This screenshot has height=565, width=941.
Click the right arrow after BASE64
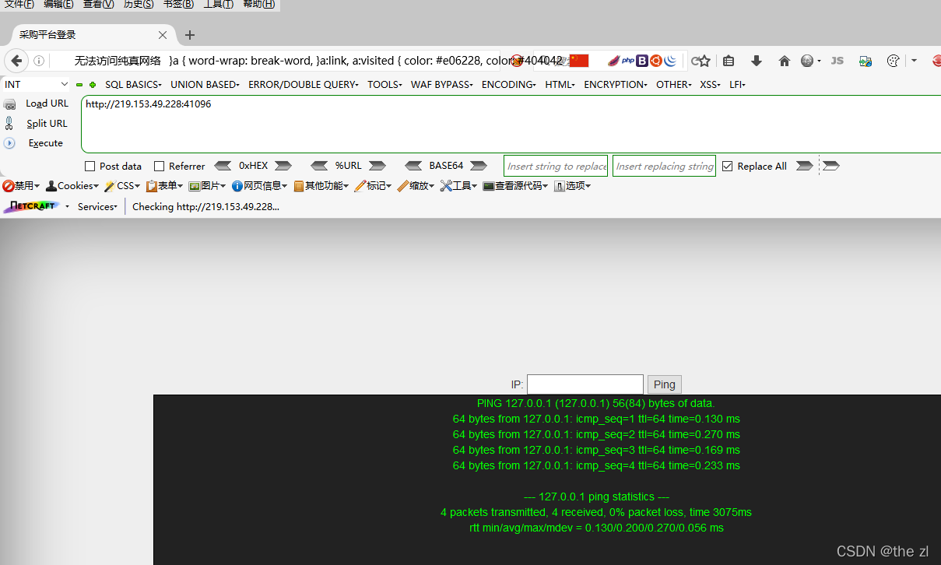pyautogui.click(x=479, y=166)
